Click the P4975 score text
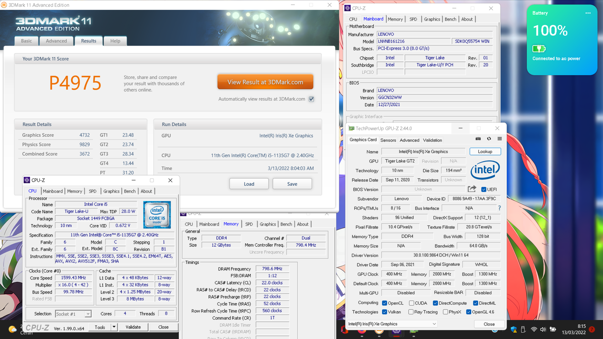Image resolution: width=603 pixels, height=339 pixels. click(x=75, y=83)
